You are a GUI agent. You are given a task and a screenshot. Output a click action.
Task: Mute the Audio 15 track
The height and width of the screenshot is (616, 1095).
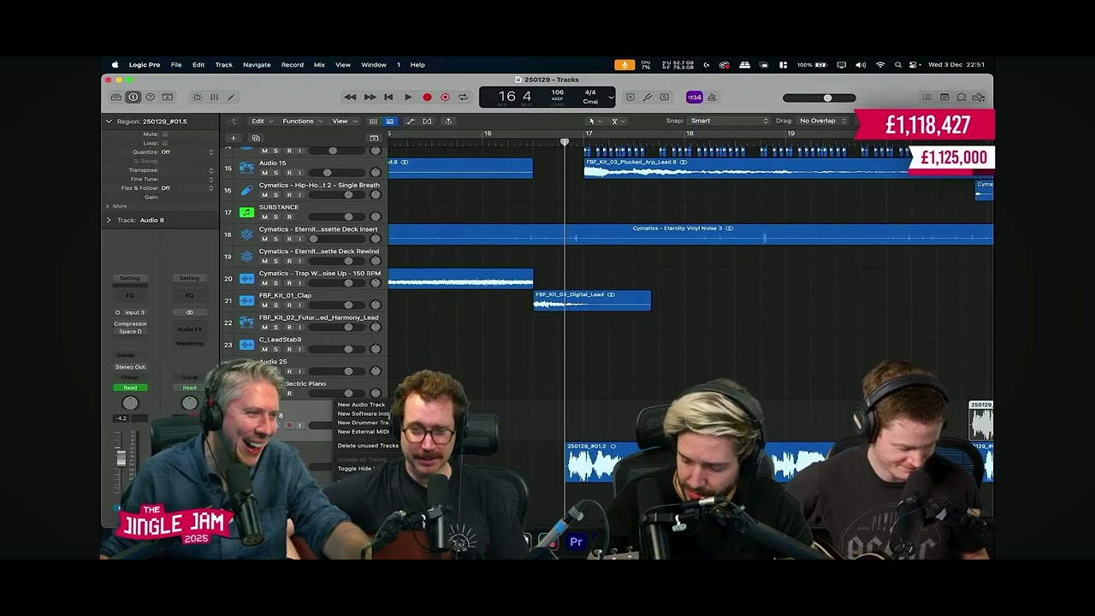click(x=264, y=173)
